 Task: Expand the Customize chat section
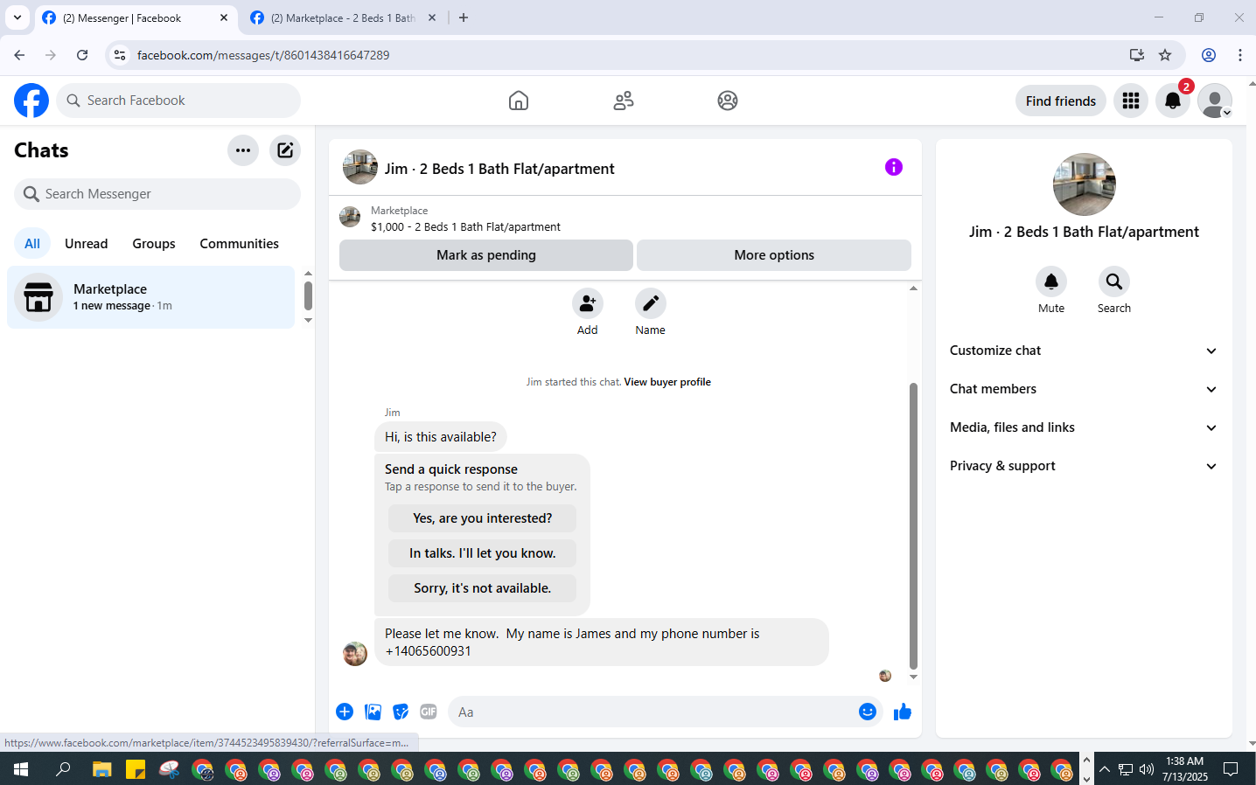pos(1084,351)
